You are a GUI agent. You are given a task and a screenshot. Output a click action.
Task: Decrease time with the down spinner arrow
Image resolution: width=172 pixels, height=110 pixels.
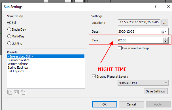tap(165, 42)
